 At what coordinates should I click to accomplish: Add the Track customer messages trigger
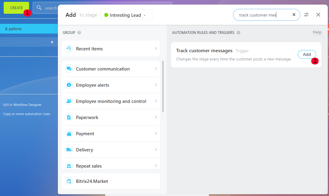307,54
